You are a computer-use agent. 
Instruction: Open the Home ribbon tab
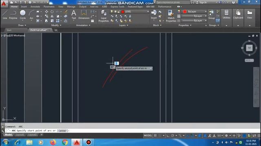(14, 6)
